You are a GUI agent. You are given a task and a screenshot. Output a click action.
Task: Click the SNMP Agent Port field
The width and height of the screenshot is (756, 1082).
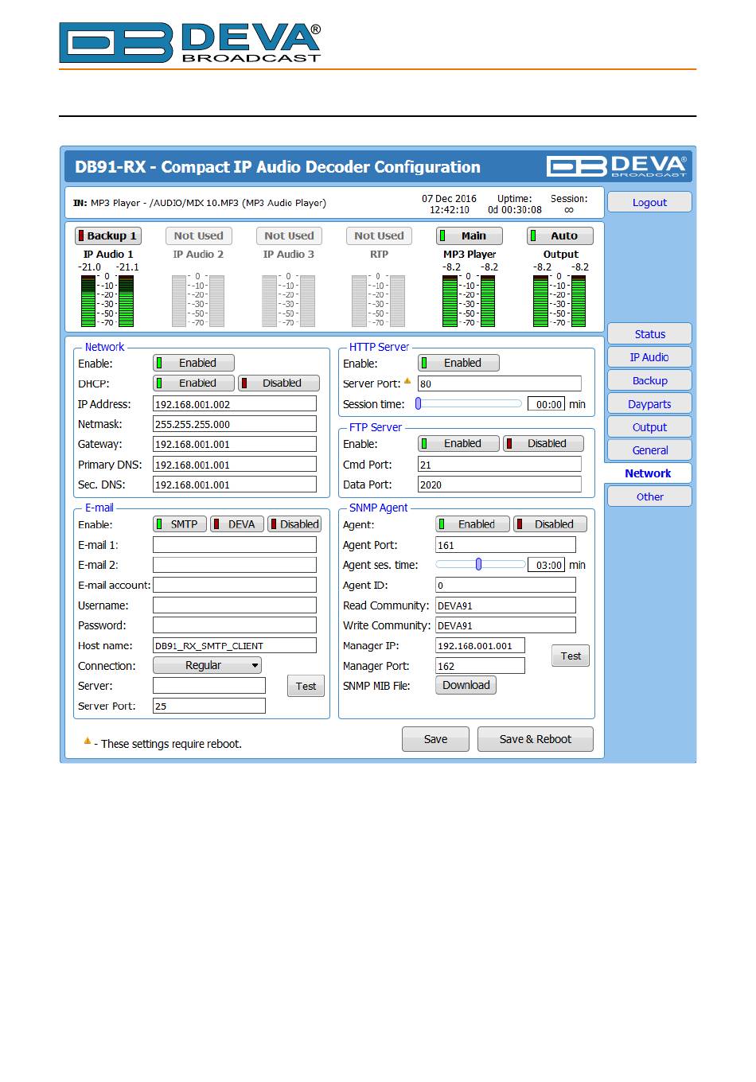pos(505,545)
